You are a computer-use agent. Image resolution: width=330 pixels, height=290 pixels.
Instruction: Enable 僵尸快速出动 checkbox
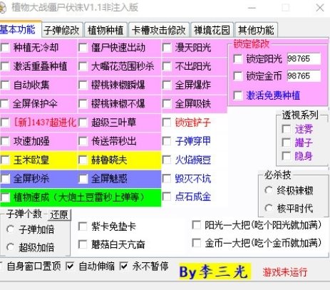tap(83, 48)
